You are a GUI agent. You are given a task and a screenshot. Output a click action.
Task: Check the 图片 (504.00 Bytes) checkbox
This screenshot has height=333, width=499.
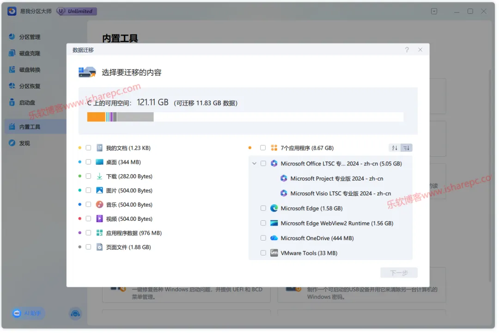click(88, 190)
